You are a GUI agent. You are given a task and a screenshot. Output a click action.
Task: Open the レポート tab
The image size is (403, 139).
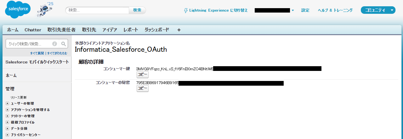(131, 30)
